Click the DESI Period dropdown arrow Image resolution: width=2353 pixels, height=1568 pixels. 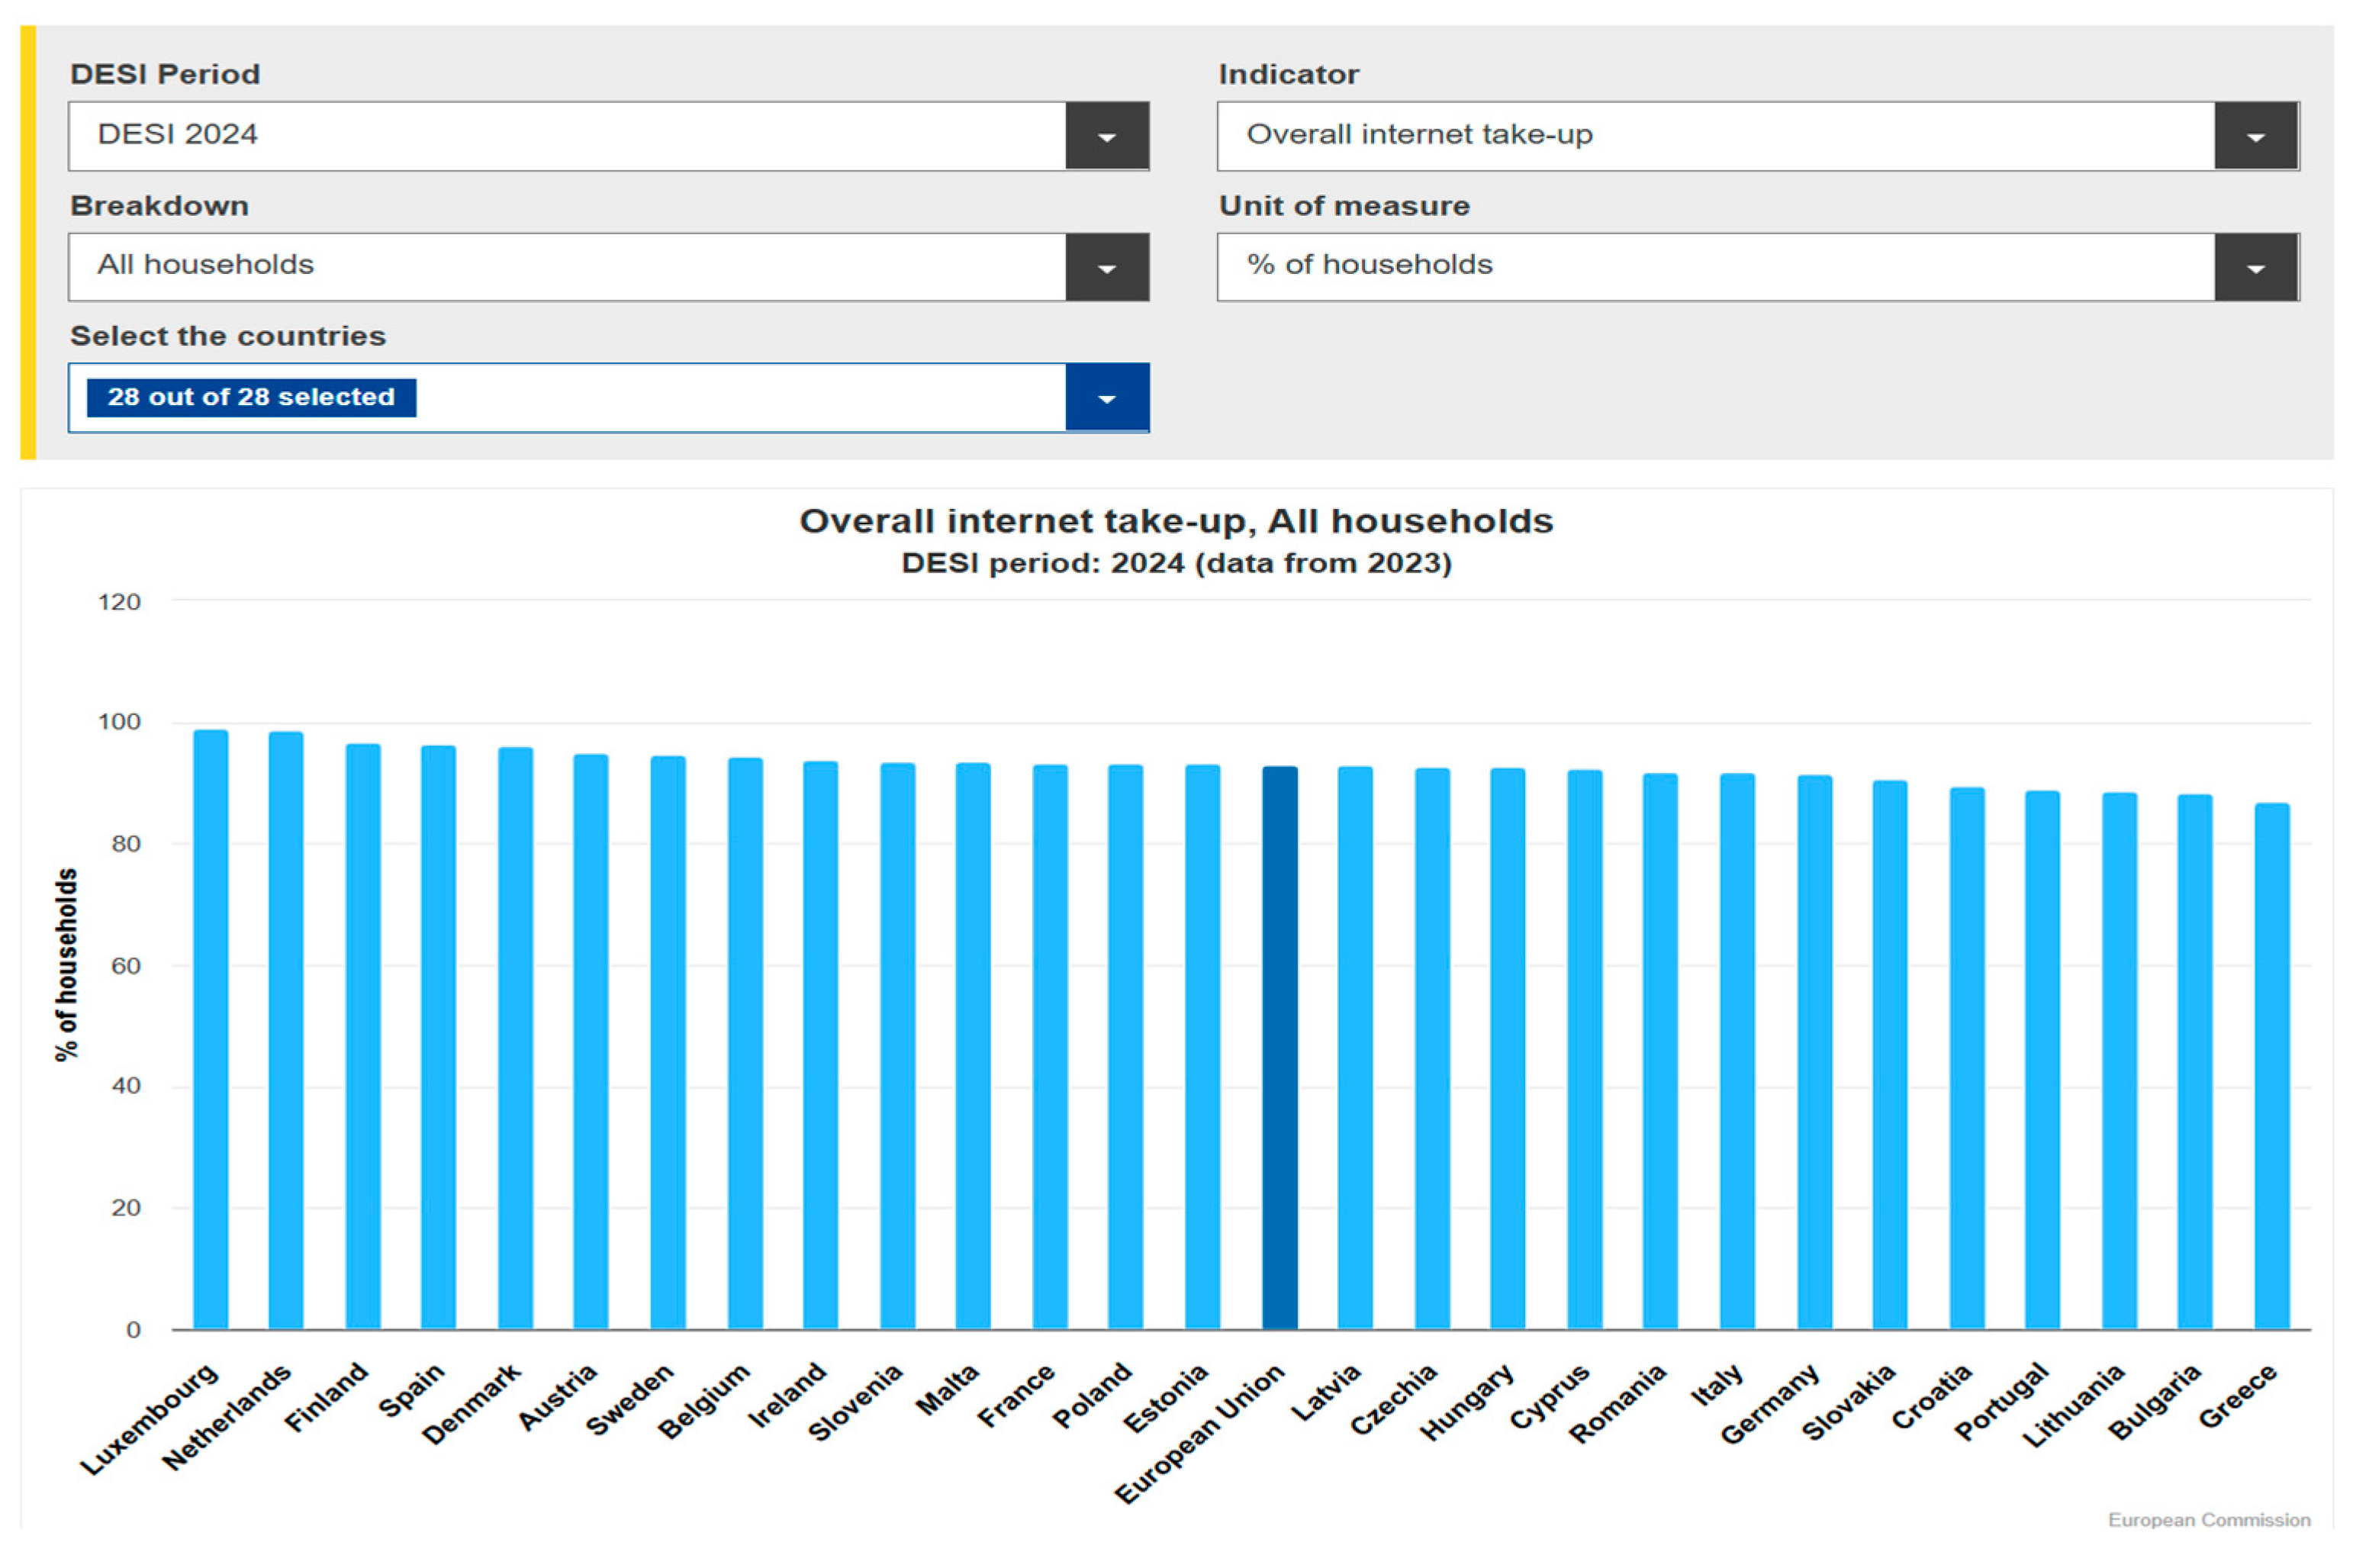pyautogui.click(x=1106, y=136)
